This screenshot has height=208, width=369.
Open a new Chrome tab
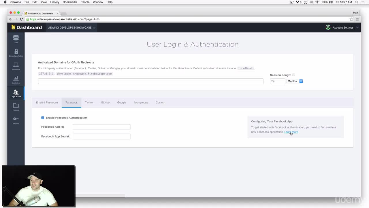click(x=64, y=13)
